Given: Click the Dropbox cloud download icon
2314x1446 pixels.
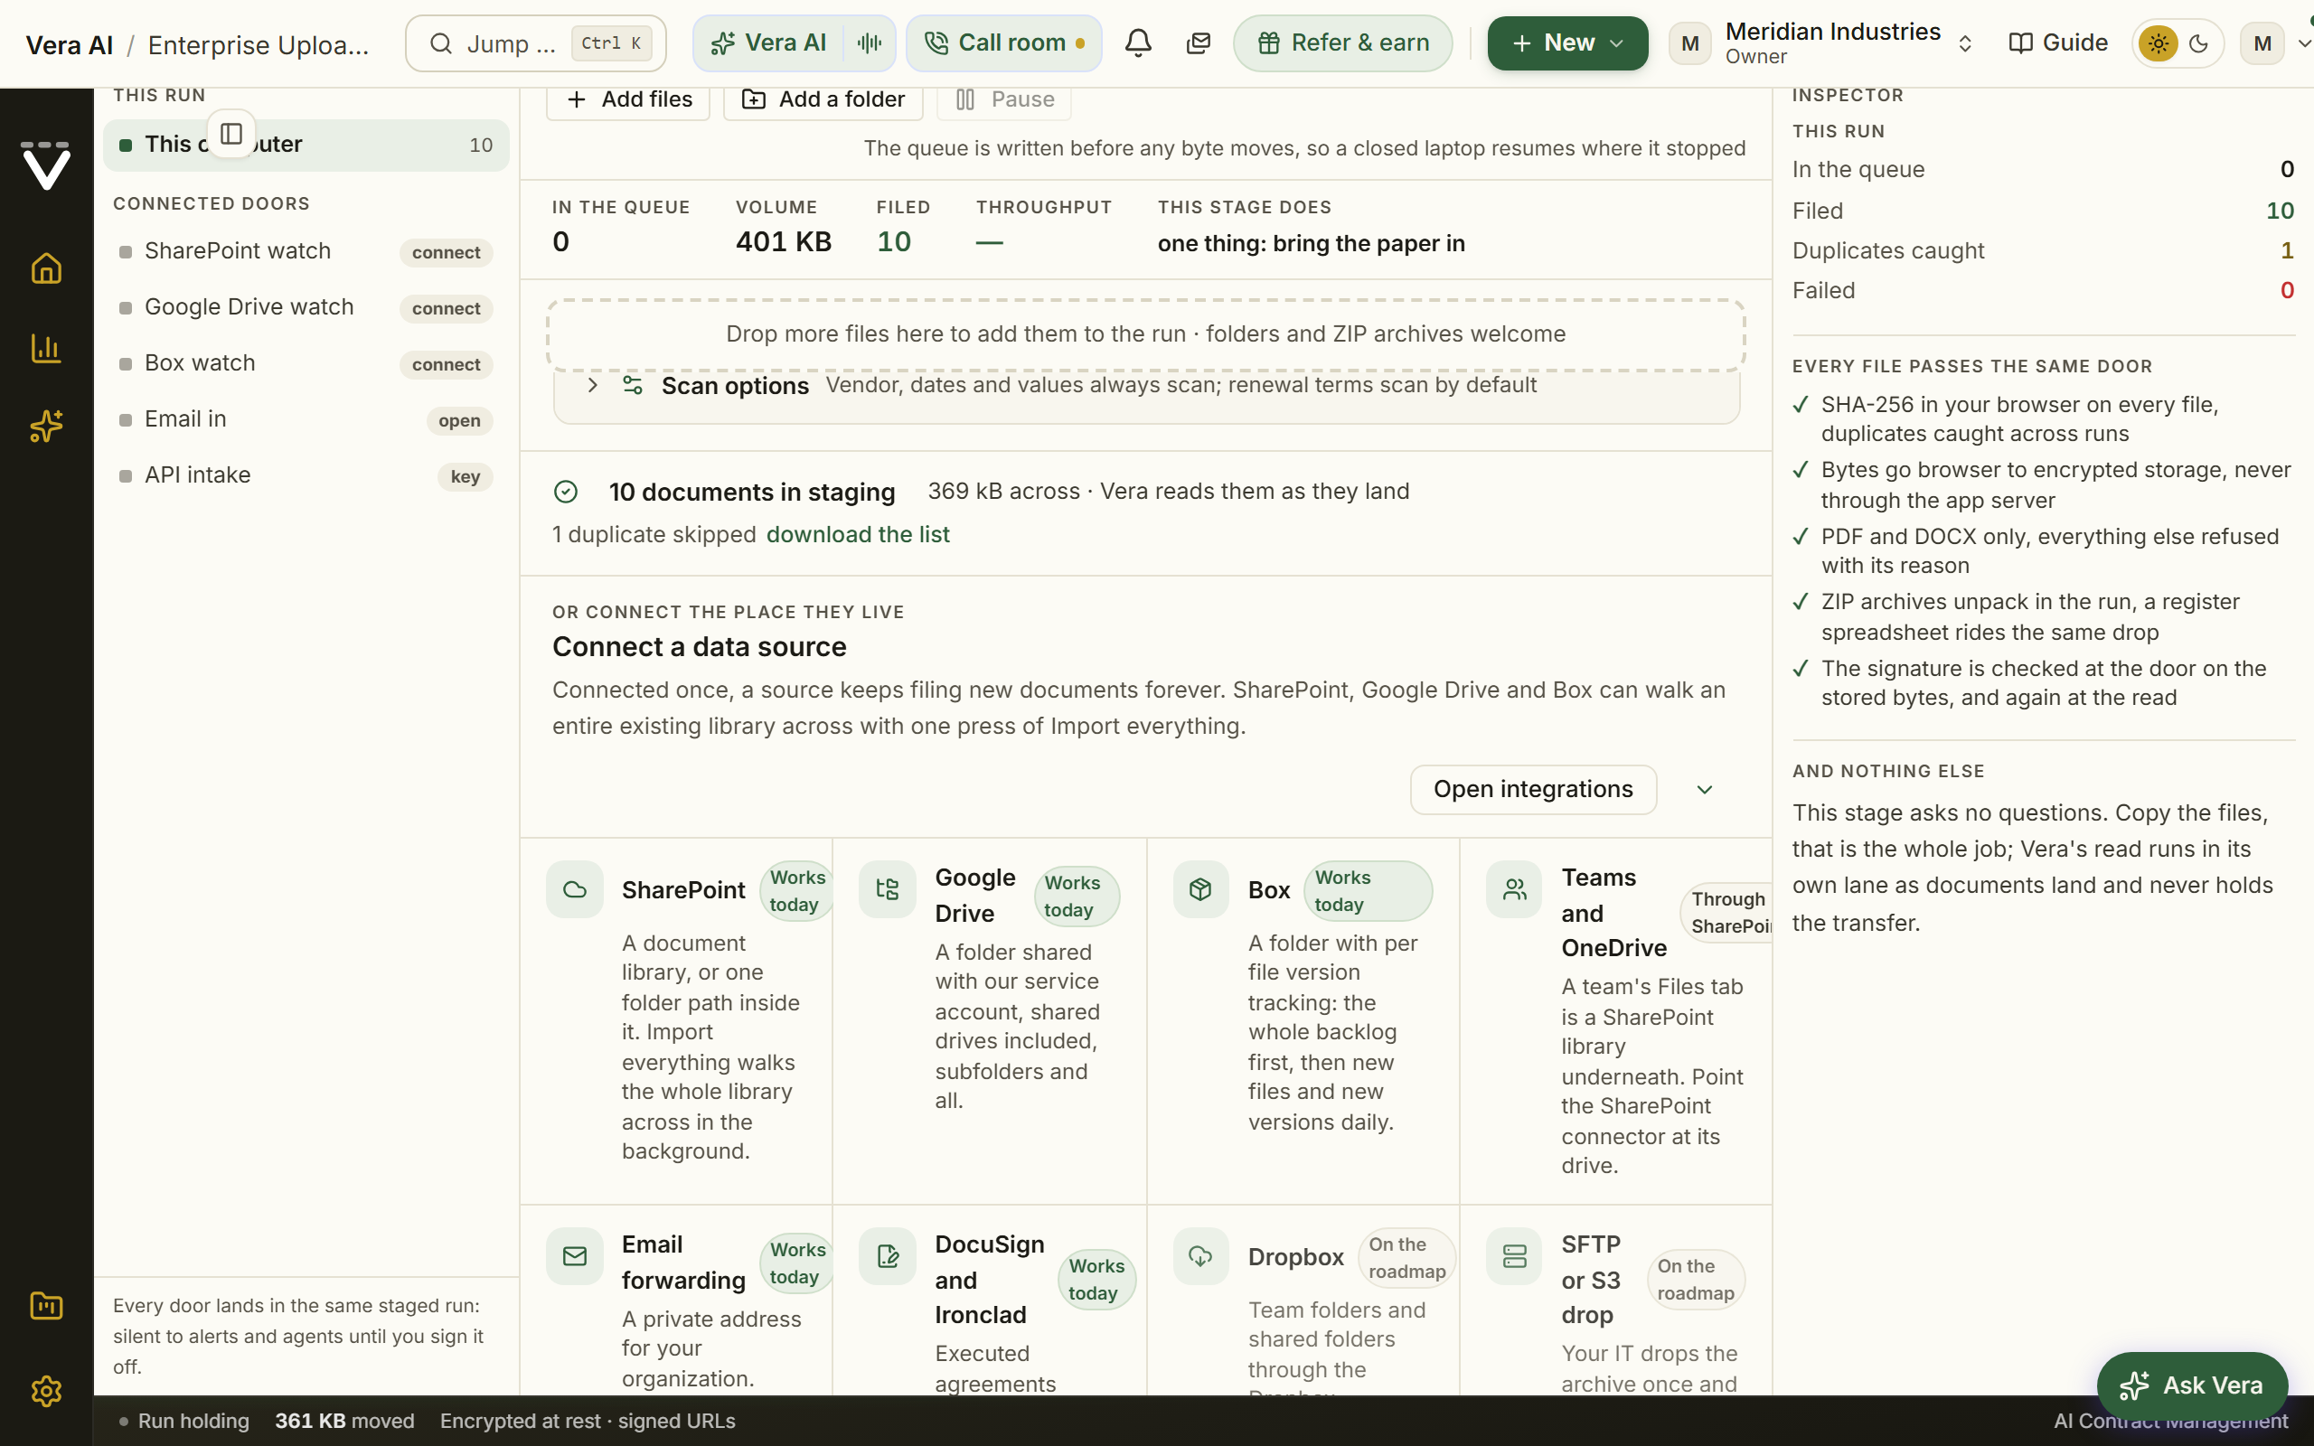Looking at the screenshot, I should (x=1201, y=1255).
